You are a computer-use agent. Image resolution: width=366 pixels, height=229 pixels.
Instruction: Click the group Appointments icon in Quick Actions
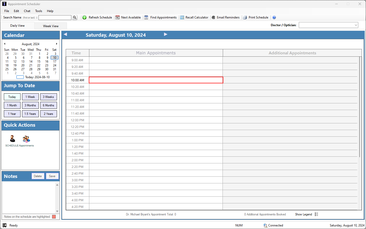[x=26, y=139]
